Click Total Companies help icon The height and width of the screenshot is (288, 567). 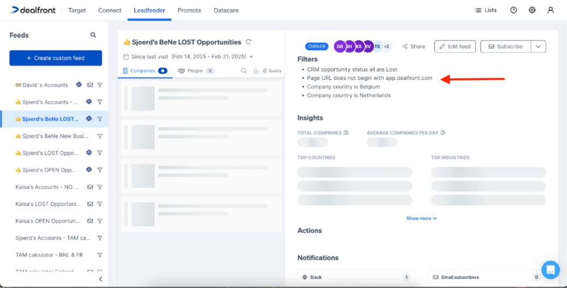[x=346, y=133]
